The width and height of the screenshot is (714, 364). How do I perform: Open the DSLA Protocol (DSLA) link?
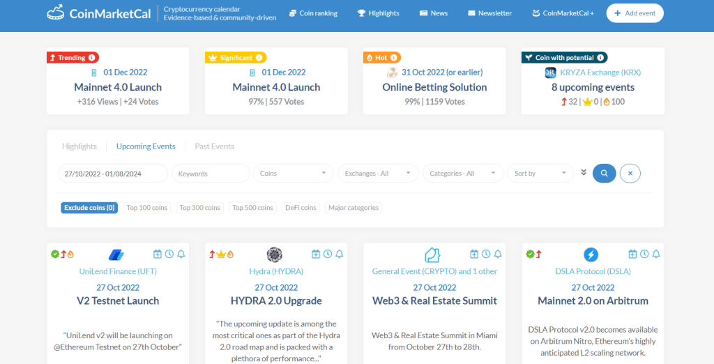pyautogui.click(x=593, y=271)
